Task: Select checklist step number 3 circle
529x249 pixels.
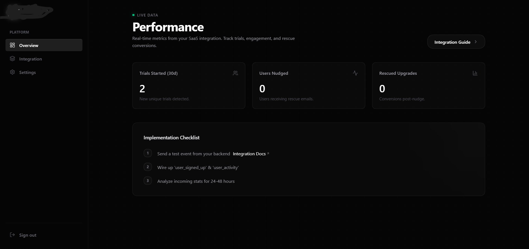Action: click(x=148, y=181)
